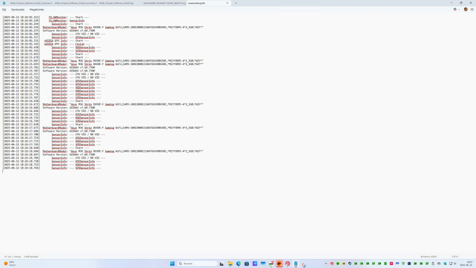Screen dimensions: 476x268
Task: Open Microsoft Store from the taskbar
Action: pos(246,263)
